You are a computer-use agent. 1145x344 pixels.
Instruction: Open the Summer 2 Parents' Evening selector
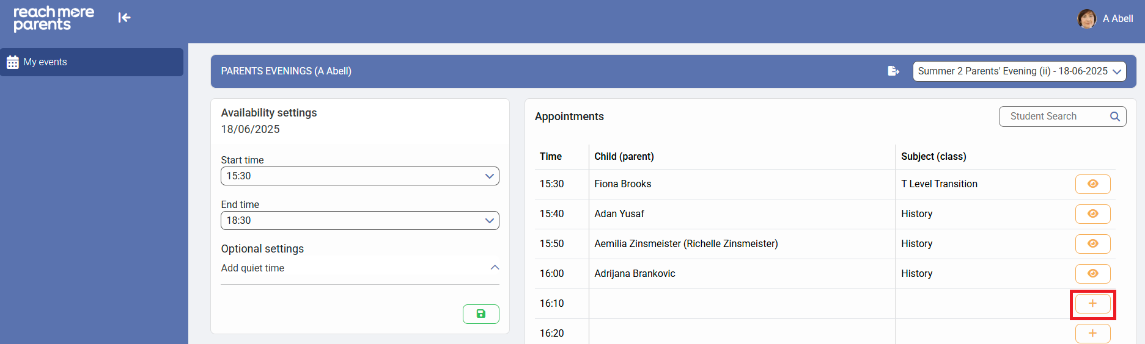pyautogui.click(x=1019, y=71)
